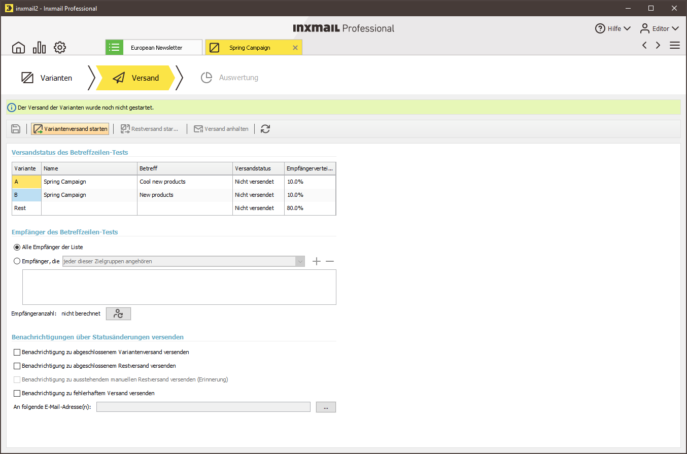Enable notification for completed Restversand

click(x=17, y=366)
